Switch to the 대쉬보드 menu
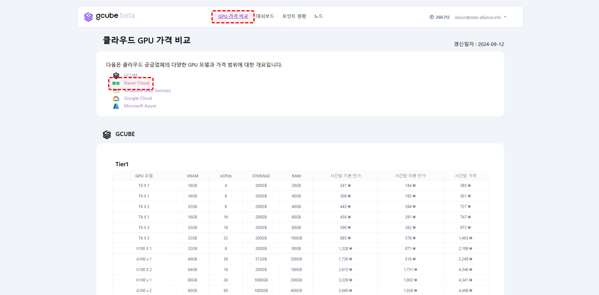The width and height of the screenshot is (599, 295). click(x=265, y=16)
